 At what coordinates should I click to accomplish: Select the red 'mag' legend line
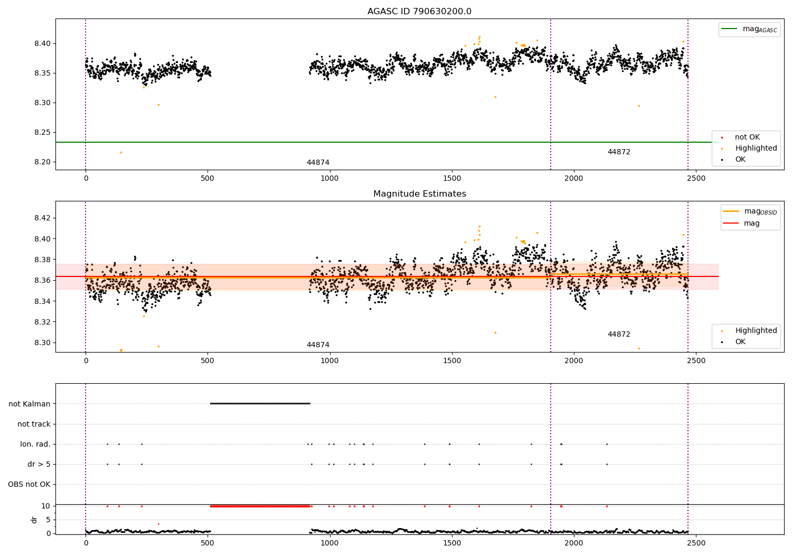pyautogui.click(x=731, y=223)
